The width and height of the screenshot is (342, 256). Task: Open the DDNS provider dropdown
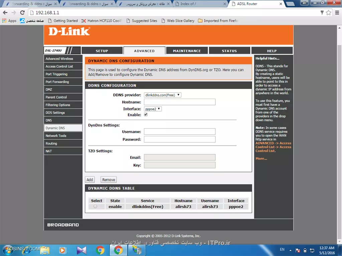coord(163,95)
